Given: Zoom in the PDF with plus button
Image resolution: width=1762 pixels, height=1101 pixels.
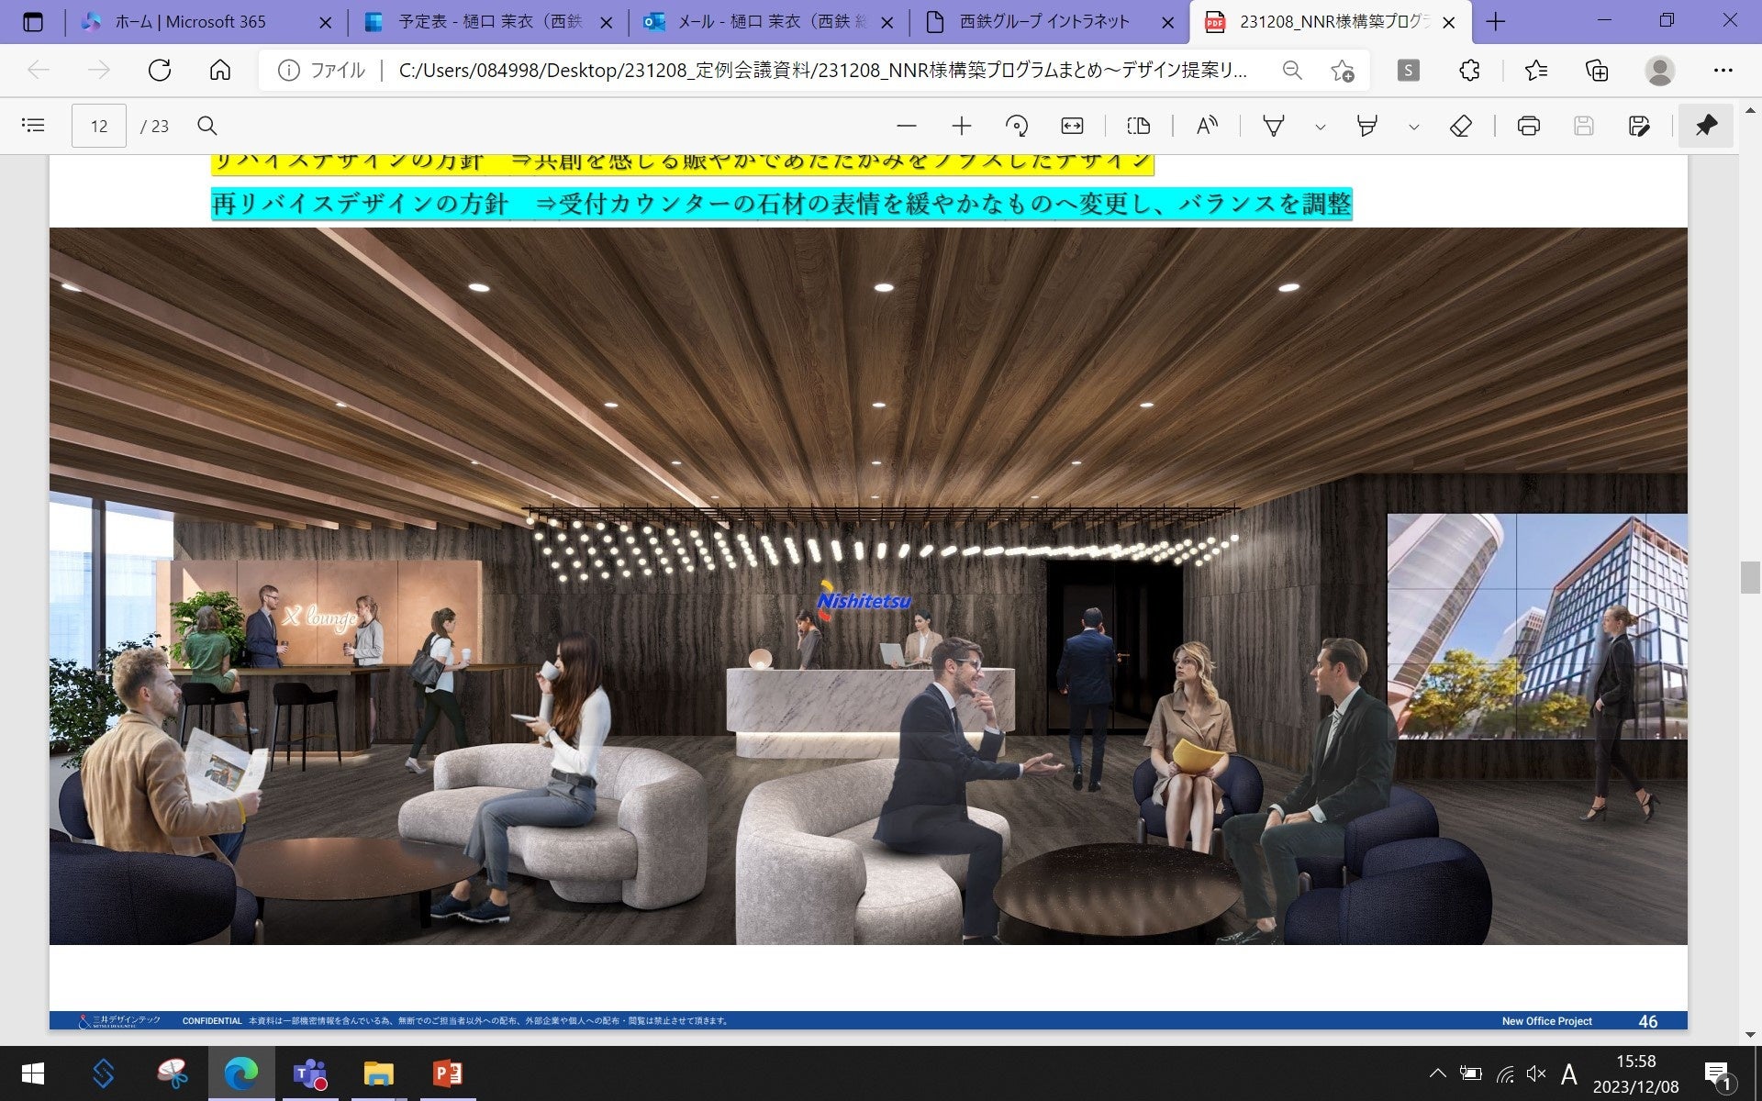Looking at the screenshot, I should tap(962, 126).
